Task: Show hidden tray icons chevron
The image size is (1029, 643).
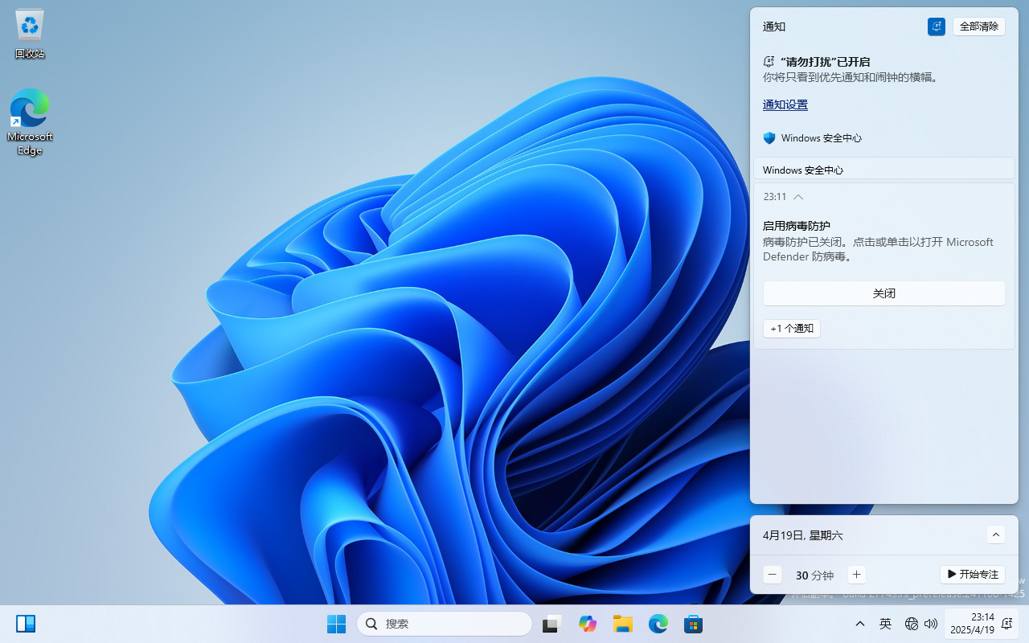Action: [860, 624]
